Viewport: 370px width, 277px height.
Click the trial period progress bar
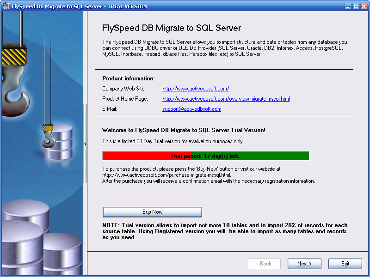tap(206, 156)
